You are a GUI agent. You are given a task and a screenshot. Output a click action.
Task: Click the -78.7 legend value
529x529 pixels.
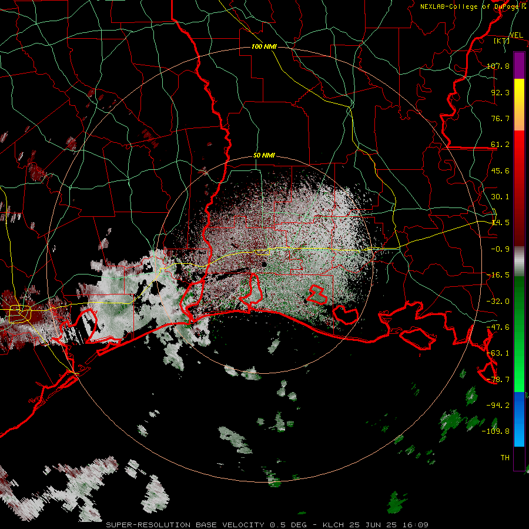pyautogui.click(x=498, y=380)
